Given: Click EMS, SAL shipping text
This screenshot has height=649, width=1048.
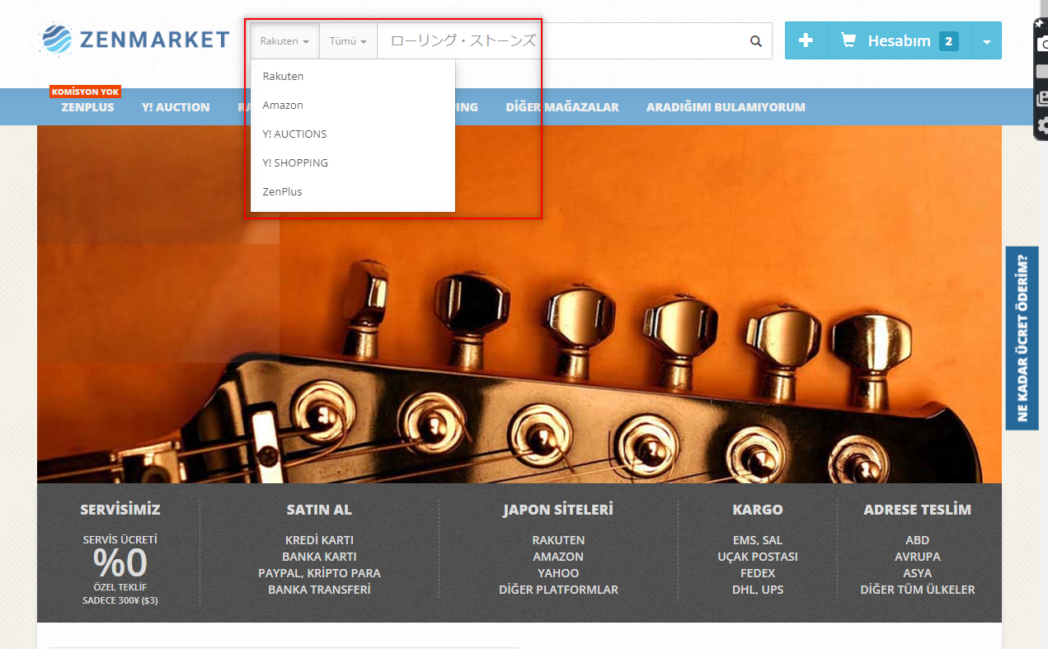Looking at the screenshot, I should pyautogui.click(x=758, y=540).
